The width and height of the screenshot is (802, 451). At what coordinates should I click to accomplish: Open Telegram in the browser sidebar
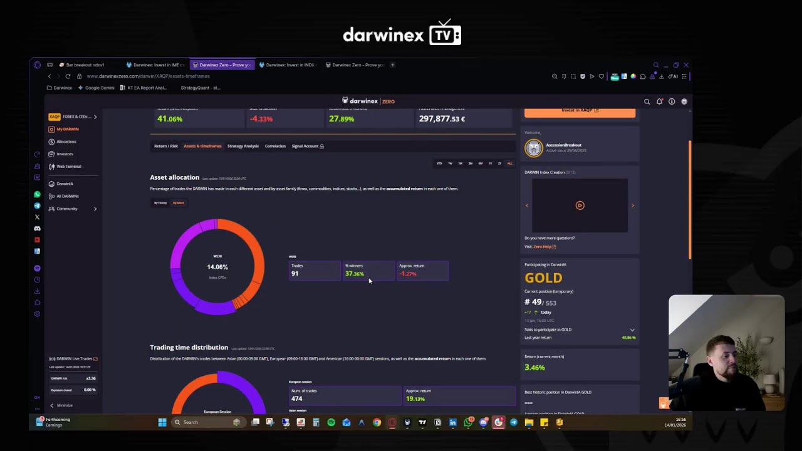[37, 206]
